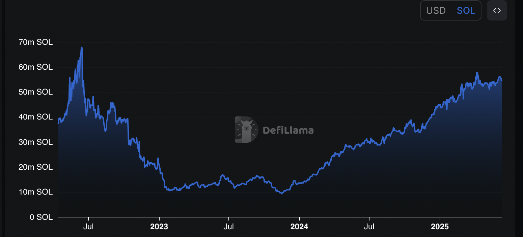This screenshot has height=237, width=523.
Task: Click the DefiLlama llama logo watermark
Action: click(x=246, y=130)
